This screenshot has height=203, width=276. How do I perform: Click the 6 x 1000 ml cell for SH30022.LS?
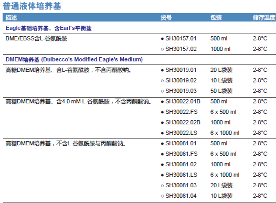(225, 133)
